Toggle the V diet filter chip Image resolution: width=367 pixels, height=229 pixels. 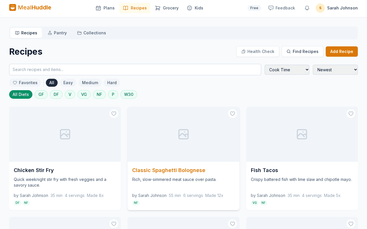point(70,94)
